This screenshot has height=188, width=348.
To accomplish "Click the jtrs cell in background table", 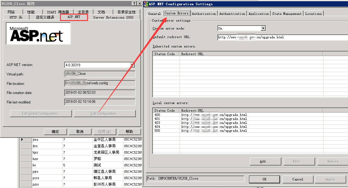I will 47,146.
